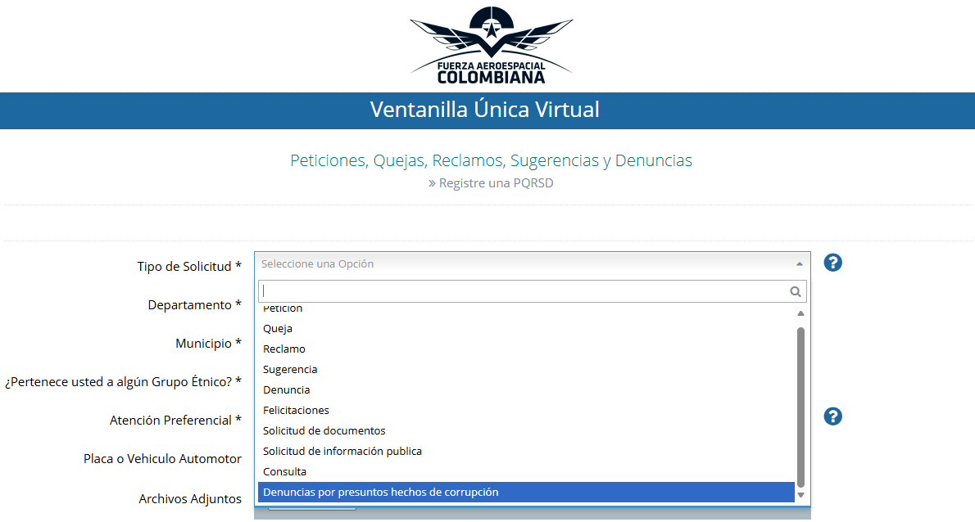Collapse the Tipo de Solicitud dropdown arrow
Screen dimensions: 975x522
(x=799, y=264)
